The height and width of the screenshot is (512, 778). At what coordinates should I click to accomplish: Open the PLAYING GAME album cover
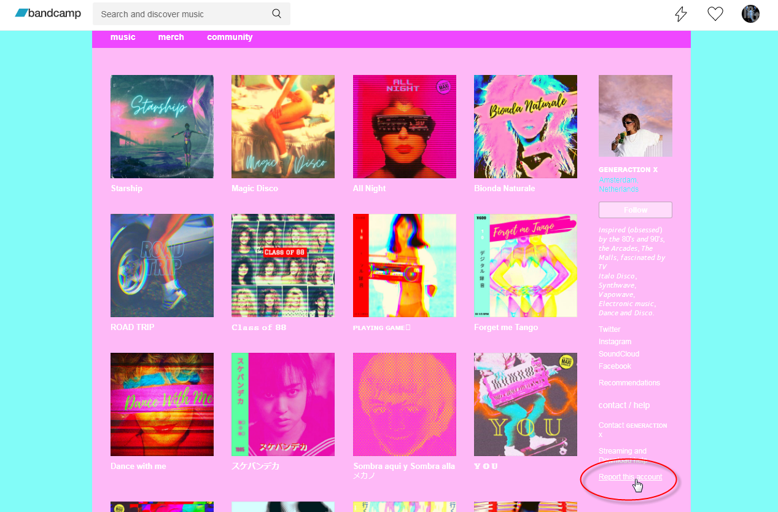[x=405, y=266]
